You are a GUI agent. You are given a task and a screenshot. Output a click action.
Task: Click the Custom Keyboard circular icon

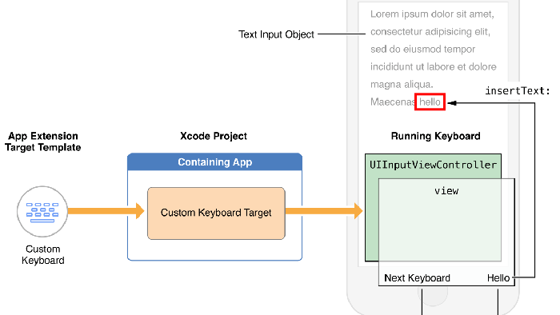(42, 212)
